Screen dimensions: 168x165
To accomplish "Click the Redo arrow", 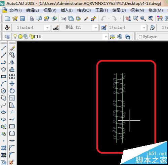I will (115, 18).
